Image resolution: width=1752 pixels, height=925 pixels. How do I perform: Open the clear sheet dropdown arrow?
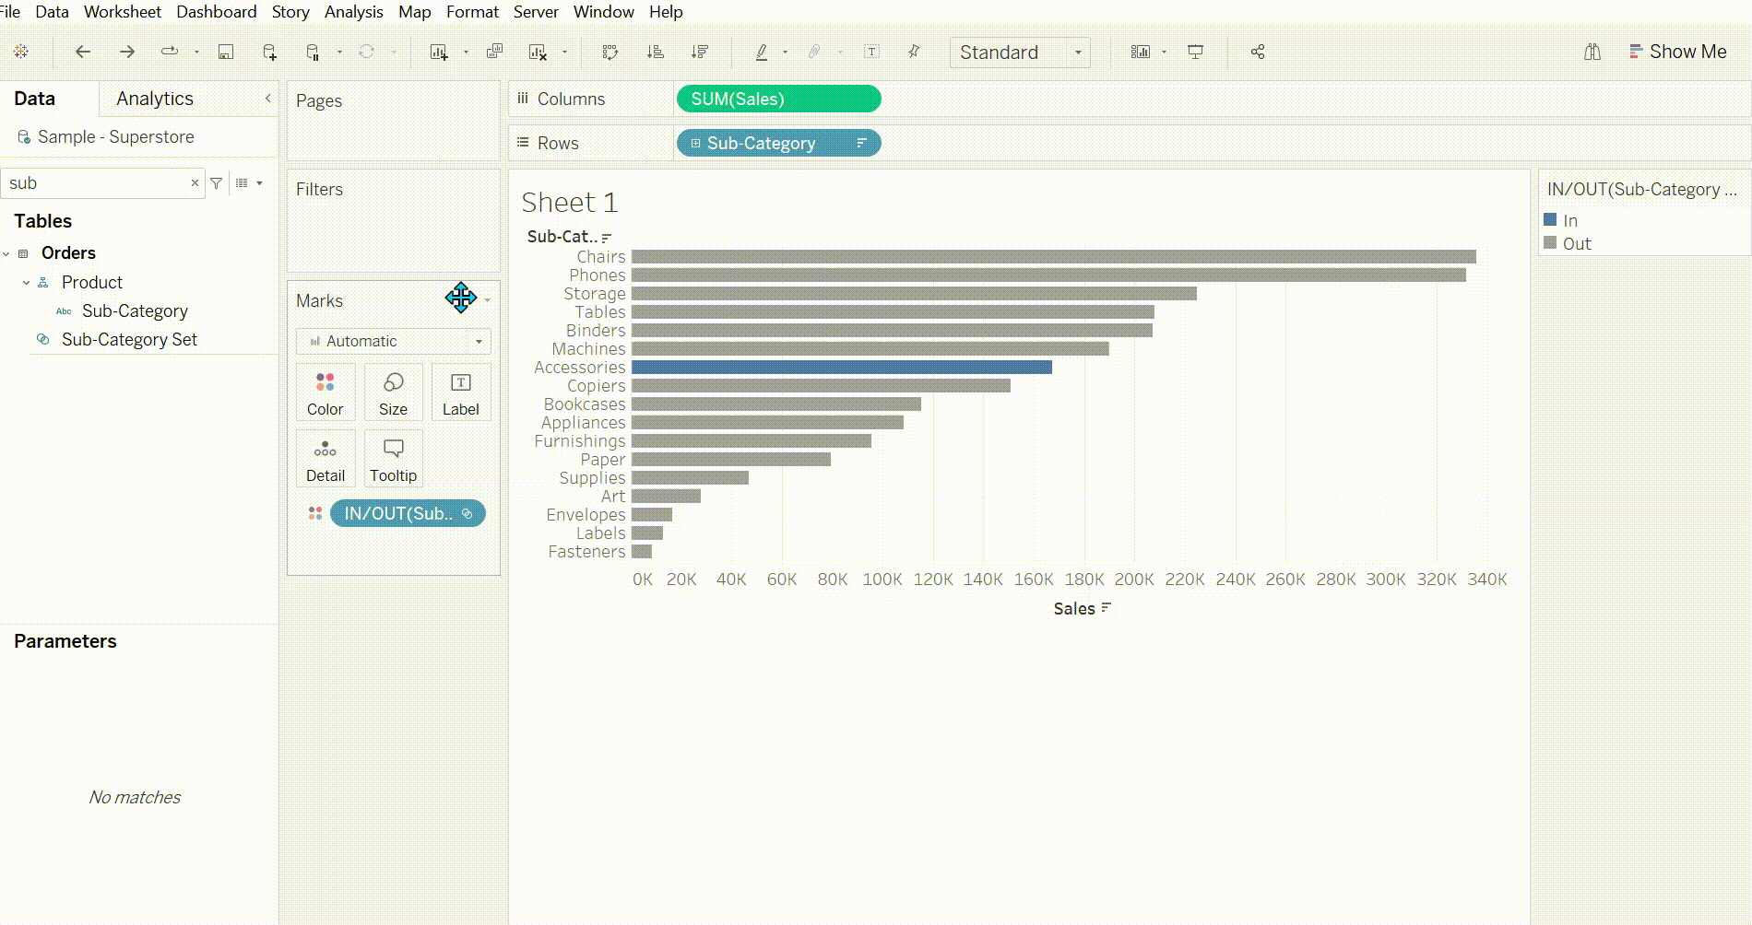pos(564,52)
